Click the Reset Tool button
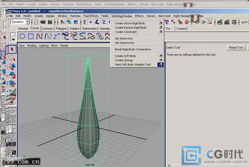 (236, 47)
